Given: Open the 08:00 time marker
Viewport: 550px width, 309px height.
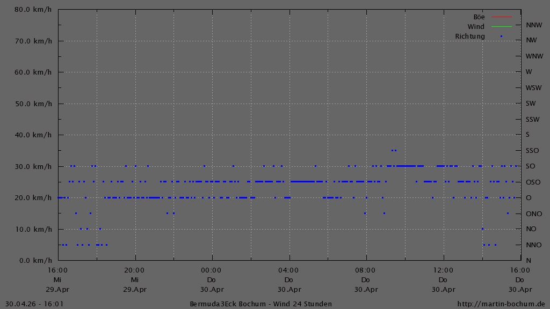Looking at the screenshot, I should (x=365, y=271).
